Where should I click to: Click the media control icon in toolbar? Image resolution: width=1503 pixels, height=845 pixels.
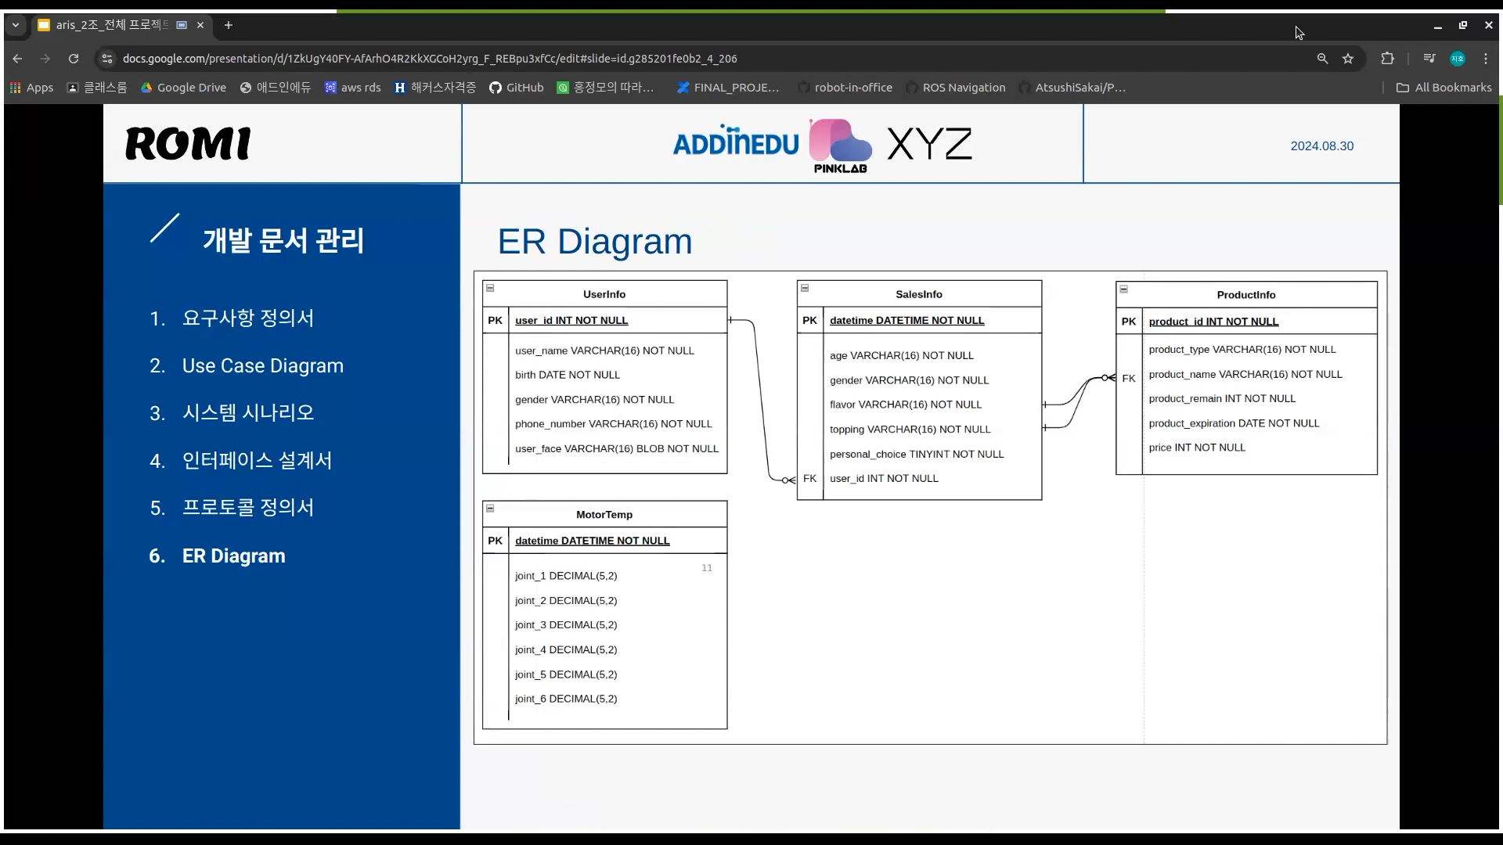1429,59
